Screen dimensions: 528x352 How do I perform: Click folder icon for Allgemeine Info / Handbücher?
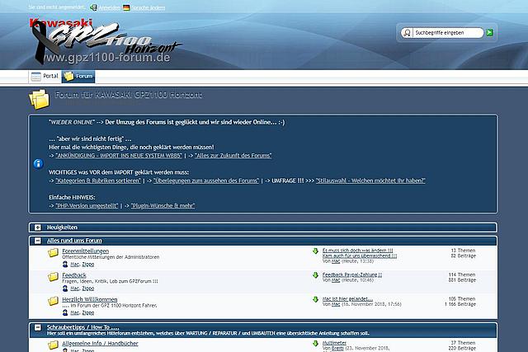coord(53,345)
